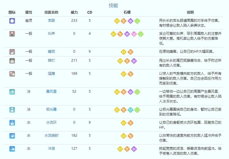Click the orange stone slot in 极光幕 row

click(124, 110)
